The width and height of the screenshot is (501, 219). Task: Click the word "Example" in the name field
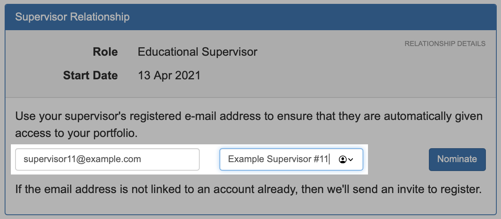pos(246,159)
